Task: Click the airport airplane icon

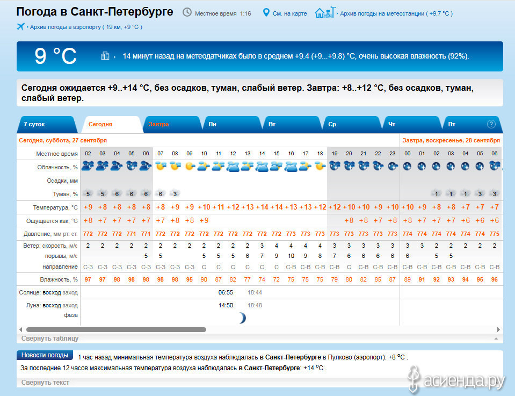Action: (x=21, y=27)
